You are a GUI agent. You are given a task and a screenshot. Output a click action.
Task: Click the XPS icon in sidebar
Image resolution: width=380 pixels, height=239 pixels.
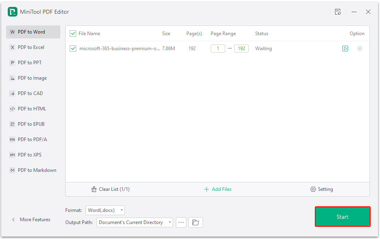(13, 155)
